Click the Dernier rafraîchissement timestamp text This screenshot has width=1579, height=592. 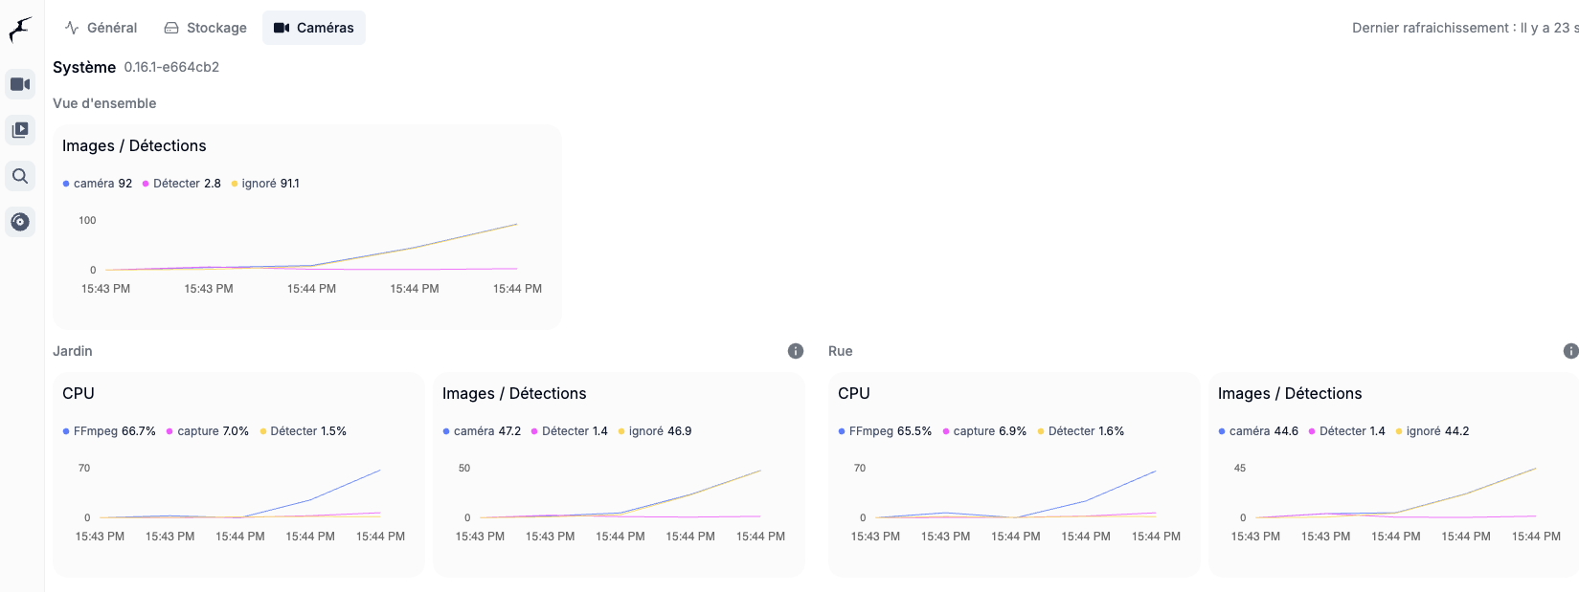(1463, 28)
